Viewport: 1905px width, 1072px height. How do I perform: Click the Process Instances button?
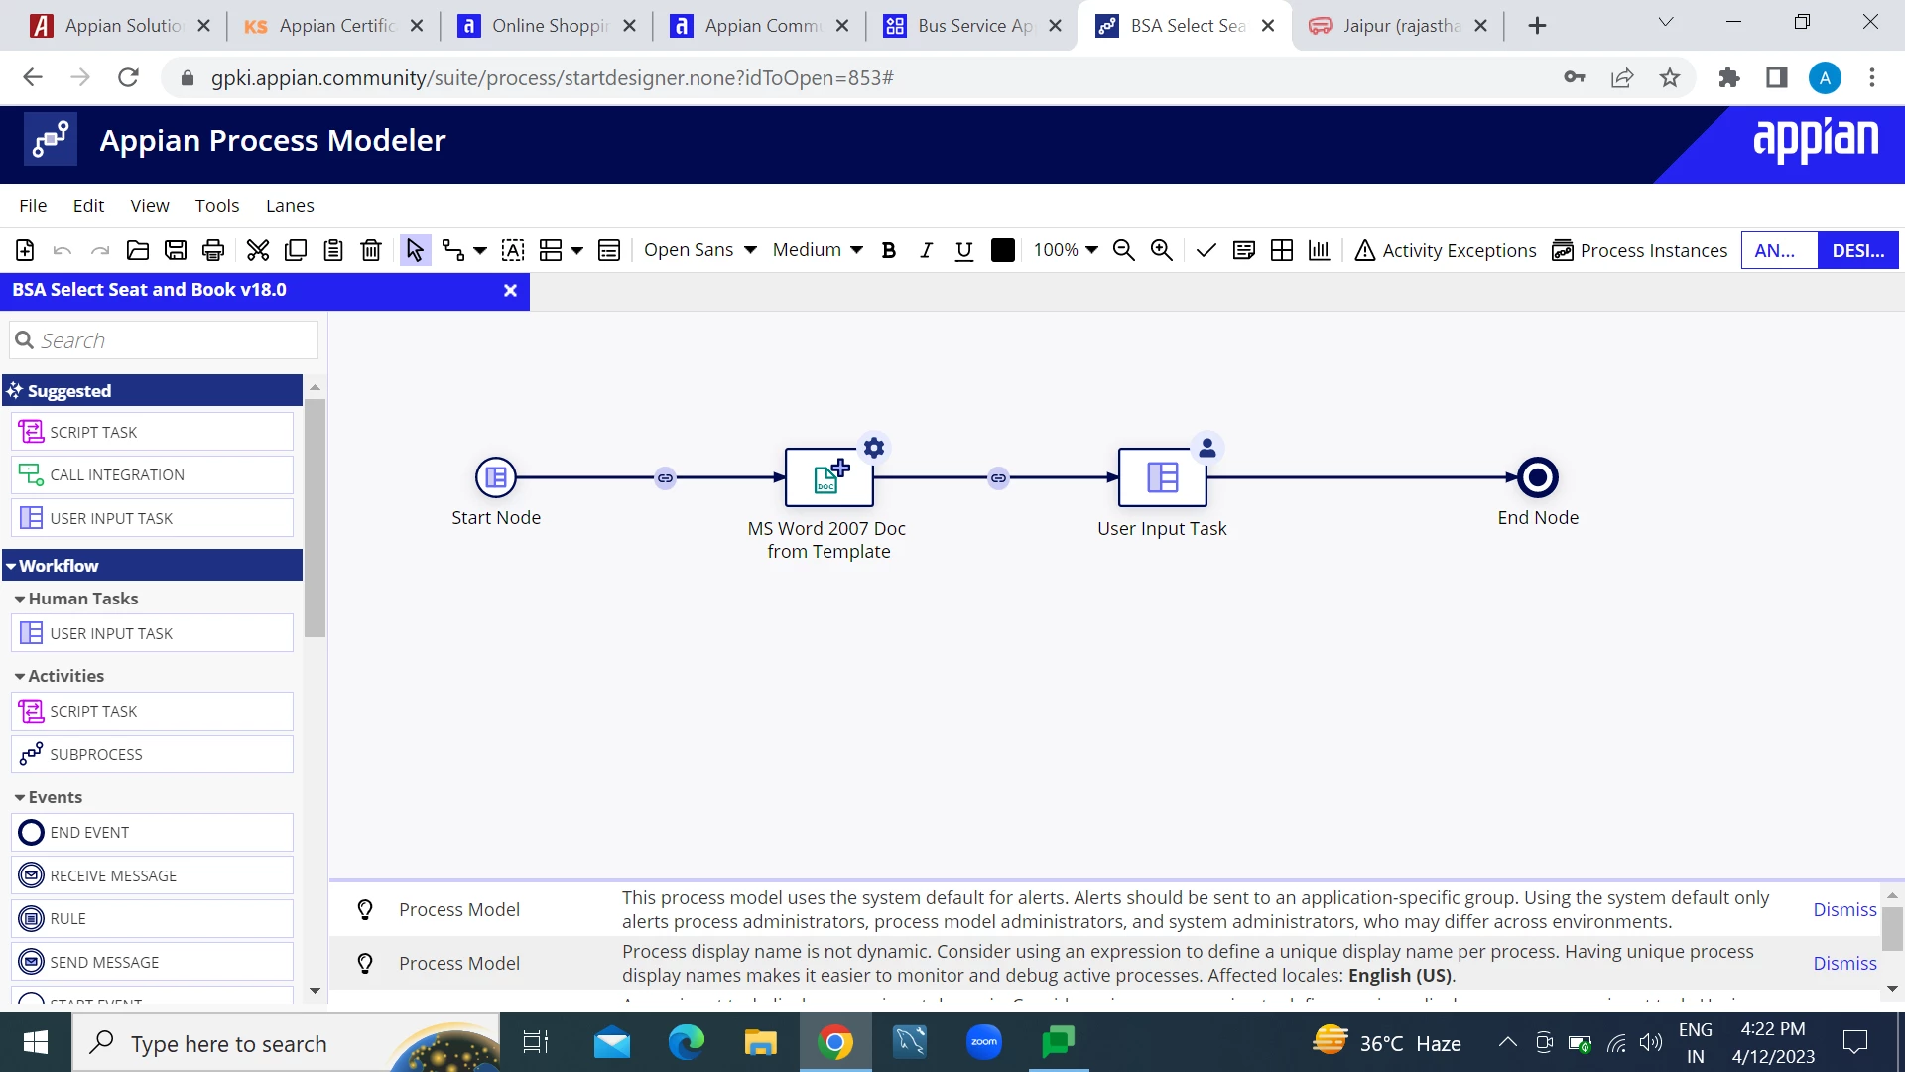(1640, 250)
